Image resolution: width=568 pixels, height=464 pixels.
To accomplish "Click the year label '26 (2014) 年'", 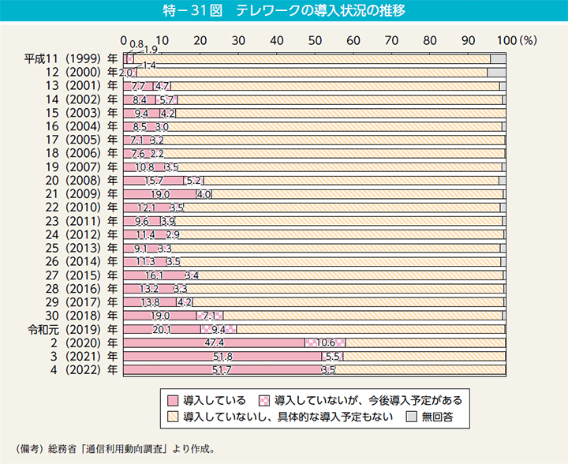I will point(81,261).
